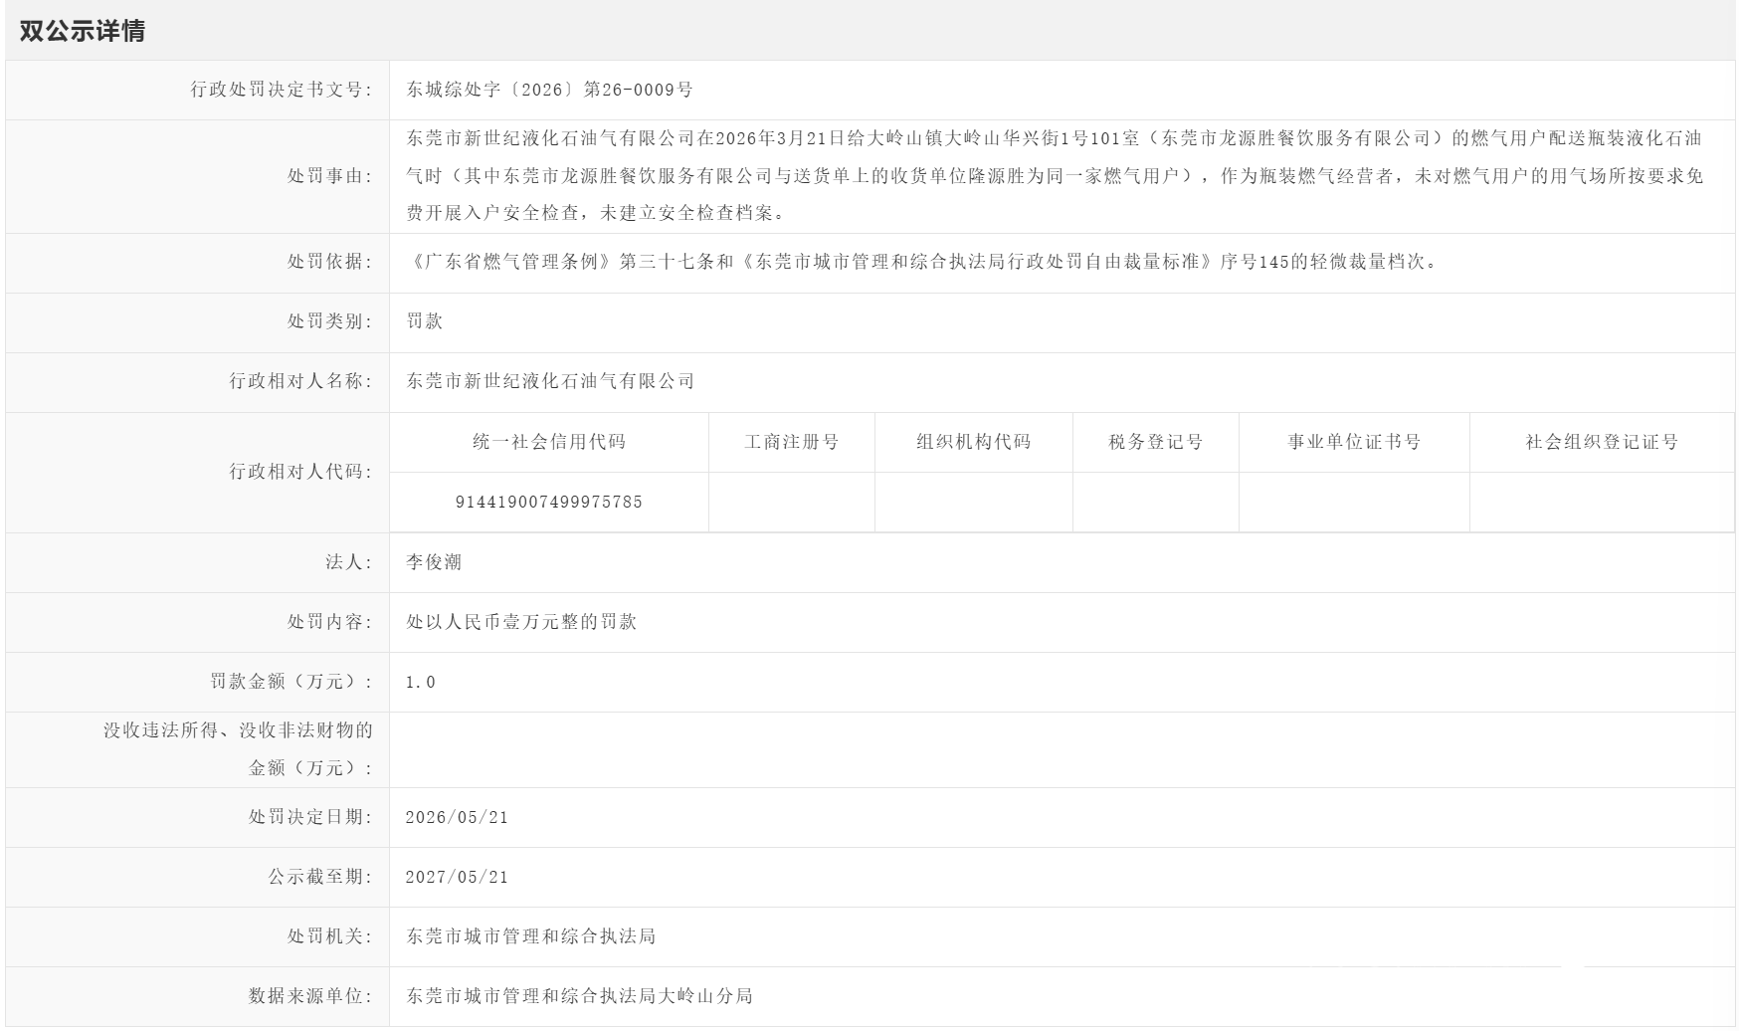Click the 处罚机关 label
Image resolution: width=1739 pixels, height=1031 pixels.
[330, 936]
